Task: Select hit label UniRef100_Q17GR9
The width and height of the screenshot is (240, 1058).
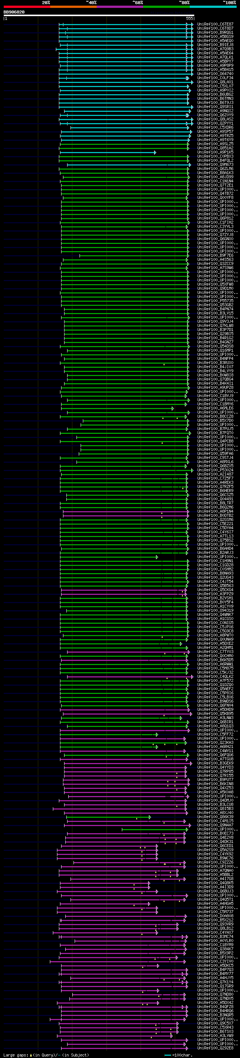Action: [x=215, y=986]
